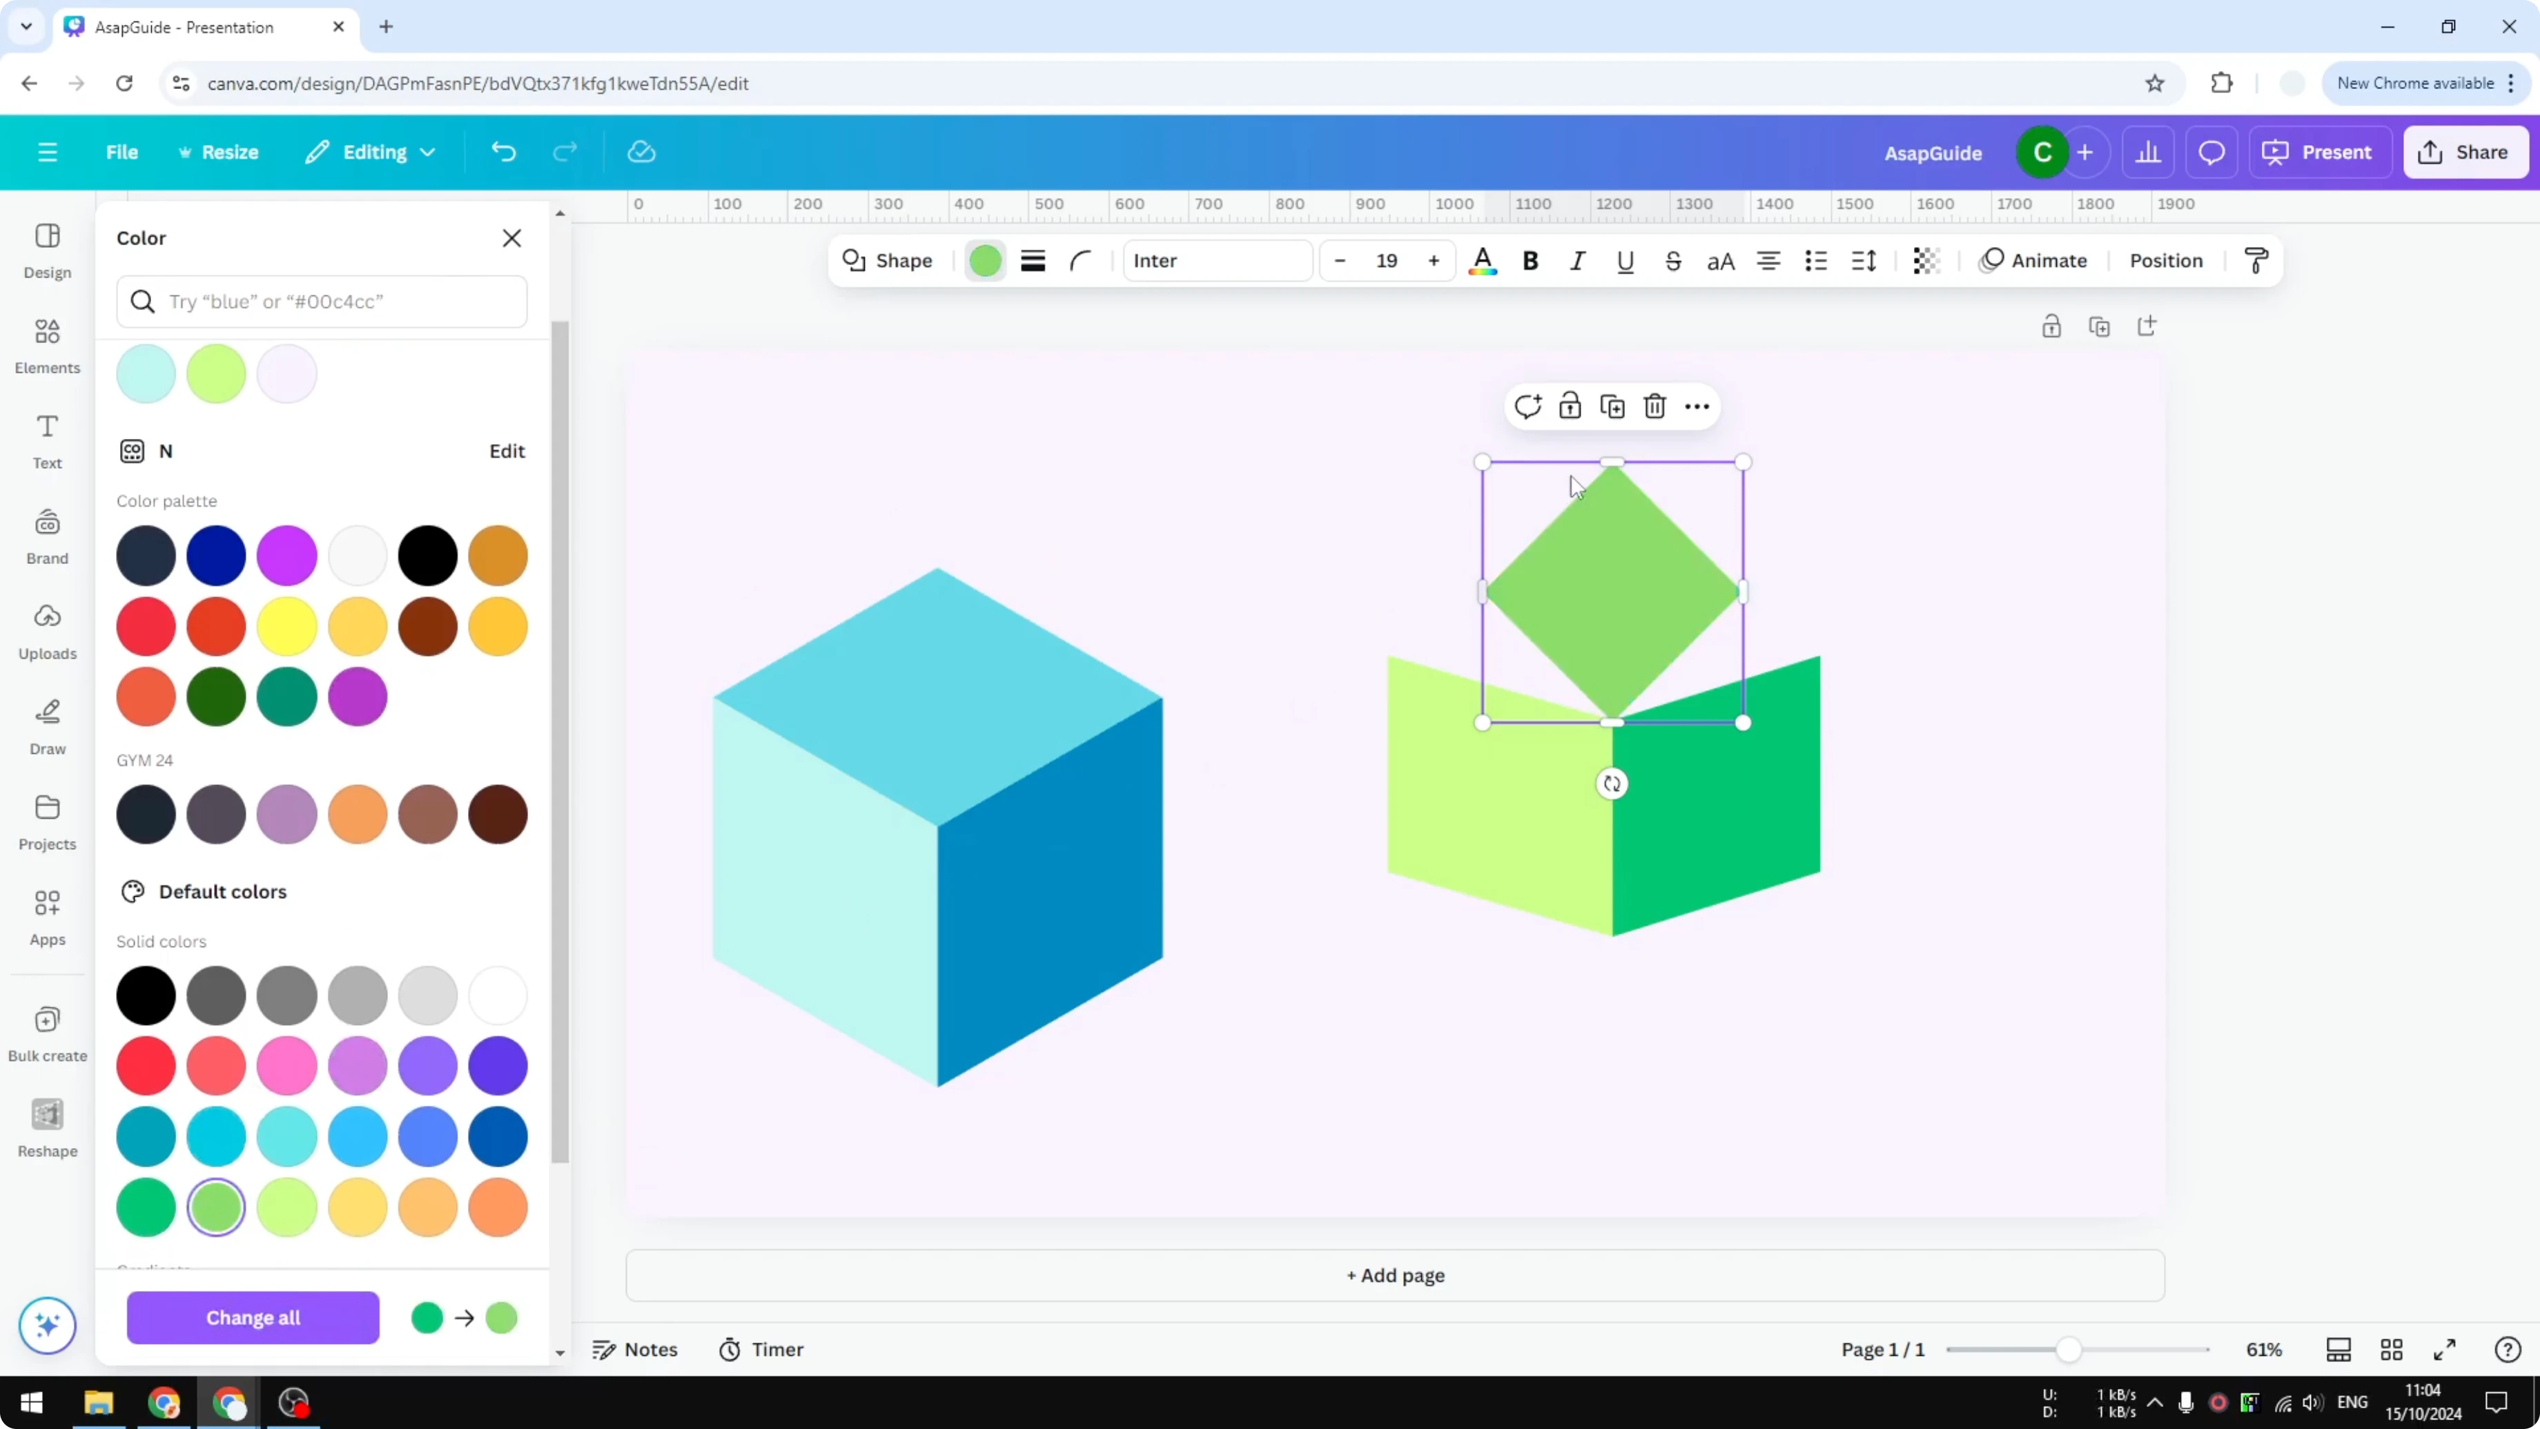Duplicate the selected element
The image size is (2540, 1429).
click(x=1613, y=405)
